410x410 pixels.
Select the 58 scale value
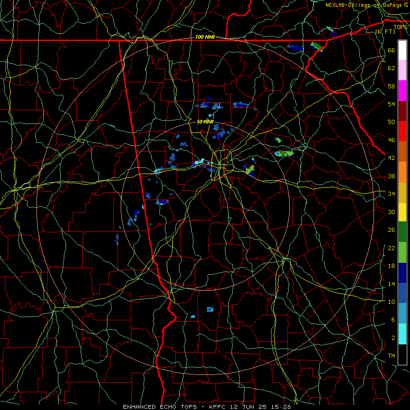[x=391, y=86]
